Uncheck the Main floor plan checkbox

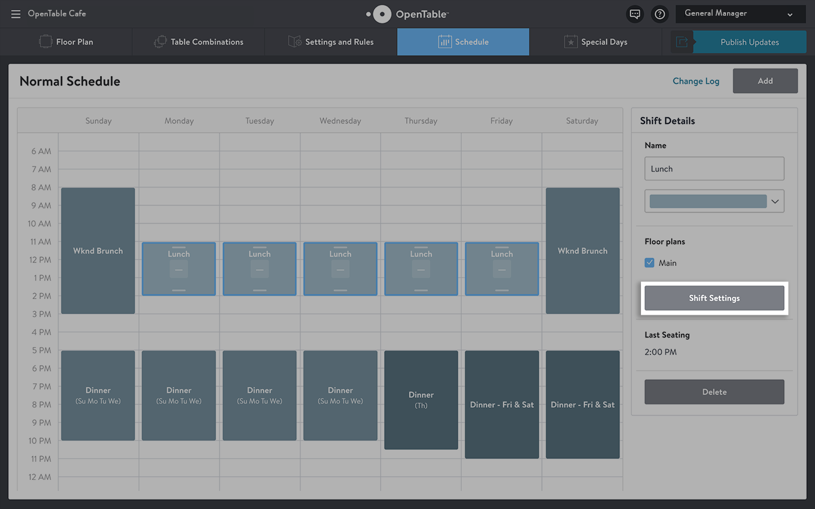[x=650, y=263]
